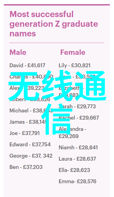
Task: Click the Lily - £30,821 entry
Action: click(x=75, y=66)
